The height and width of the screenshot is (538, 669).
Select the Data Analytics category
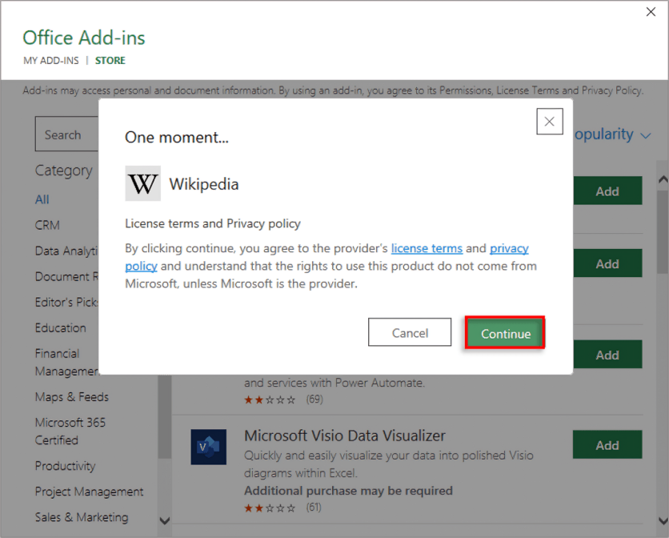tap(66, 251)
